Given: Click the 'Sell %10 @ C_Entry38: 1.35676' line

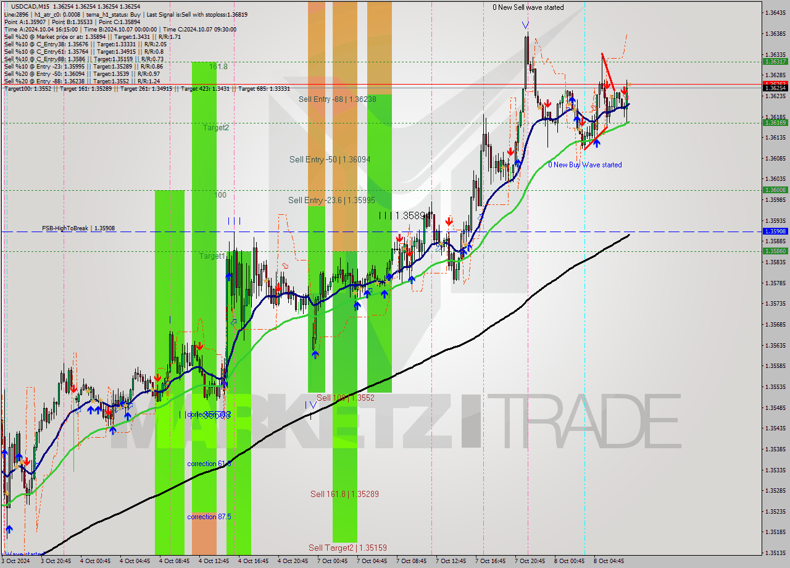Looking at the screenshot, I should 85,44.
